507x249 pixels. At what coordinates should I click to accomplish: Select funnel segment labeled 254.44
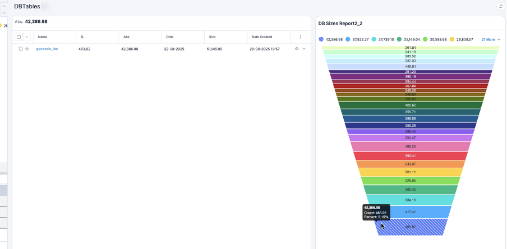(x=411, y=82)
